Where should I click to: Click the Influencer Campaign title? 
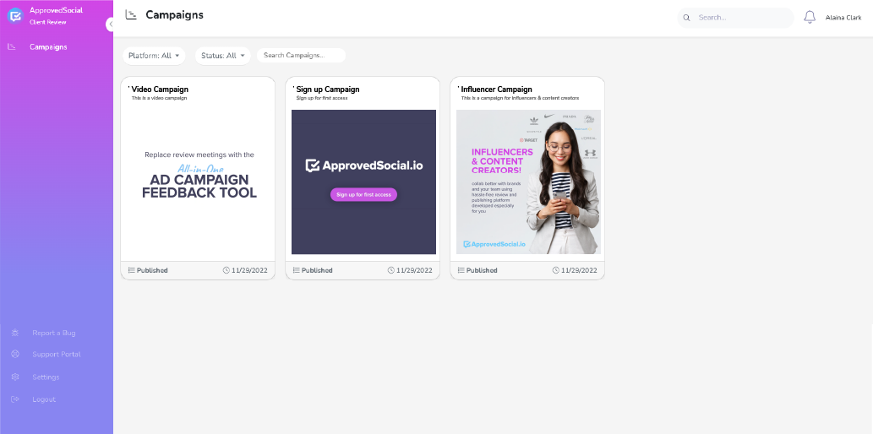[x=496, y=90]
